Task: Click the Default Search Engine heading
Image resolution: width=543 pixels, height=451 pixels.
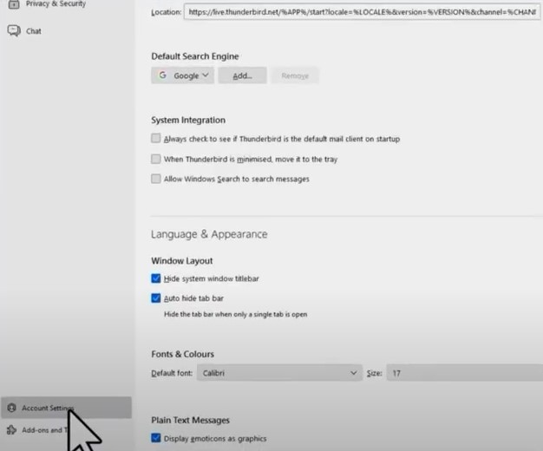Action: (195, 56)
